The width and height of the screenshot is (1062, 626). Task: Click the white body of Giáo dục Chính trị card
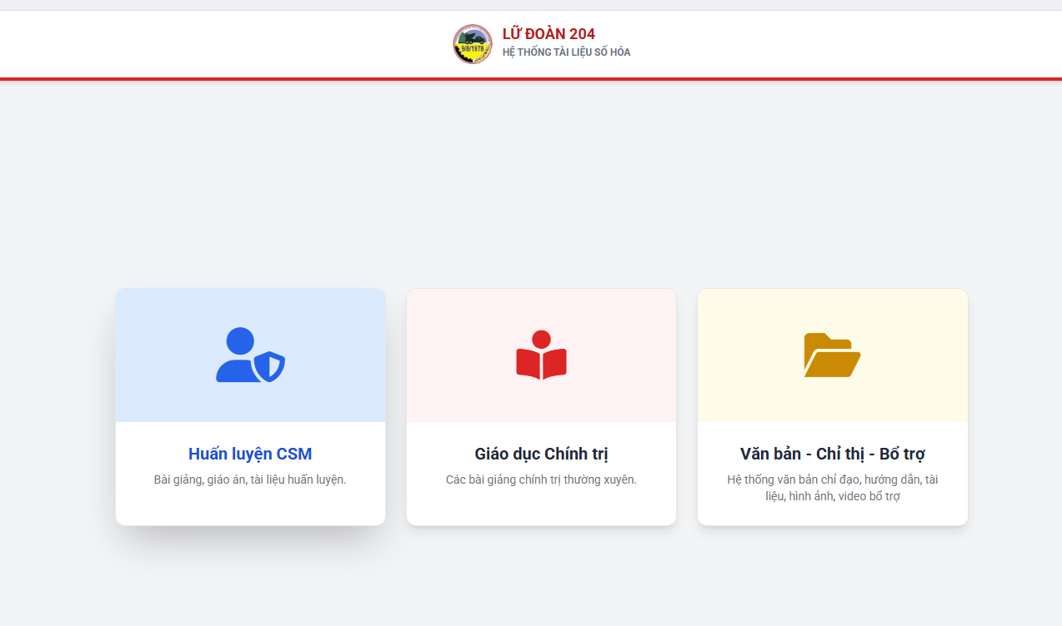pos(541,509)
